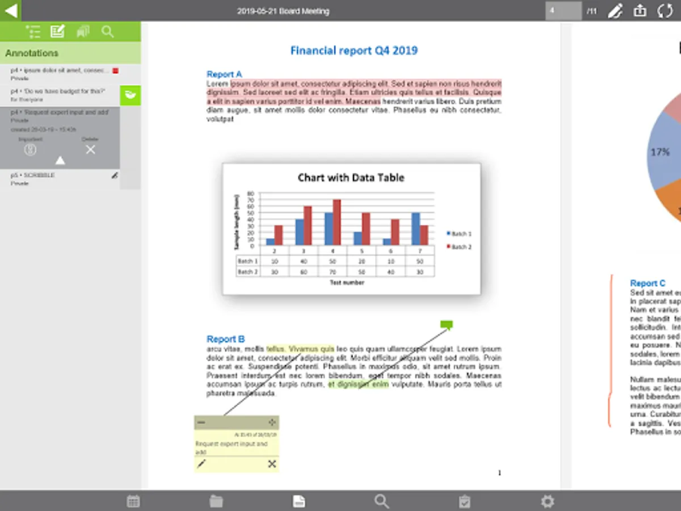Select the 'ipsum dolor sit amet' annotation

(60, 74)
